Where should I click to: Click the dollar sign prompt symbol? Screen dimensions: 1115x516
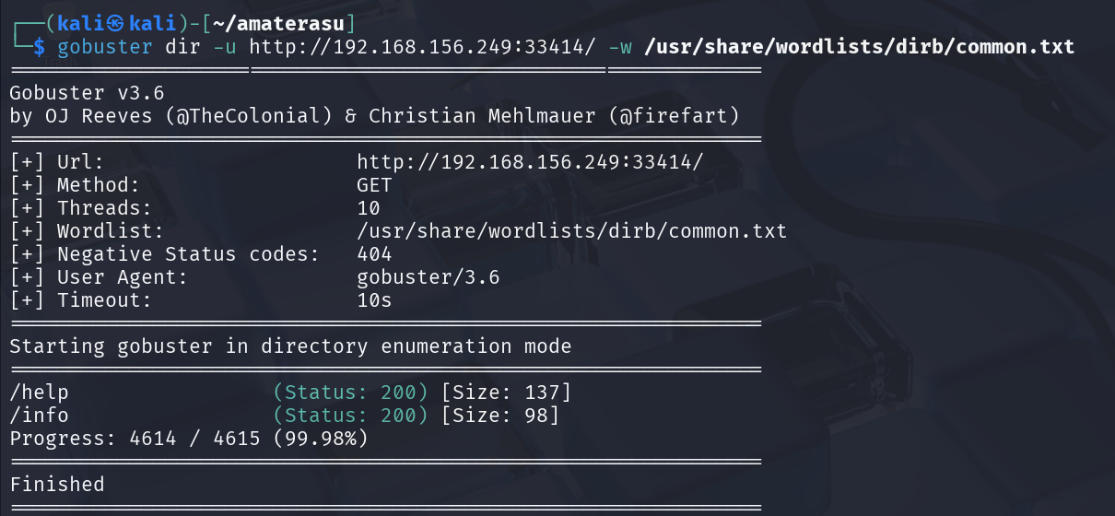click(39, 46)
